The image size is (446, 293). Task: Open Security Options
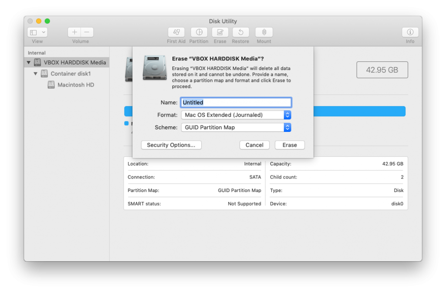[171, 145]
